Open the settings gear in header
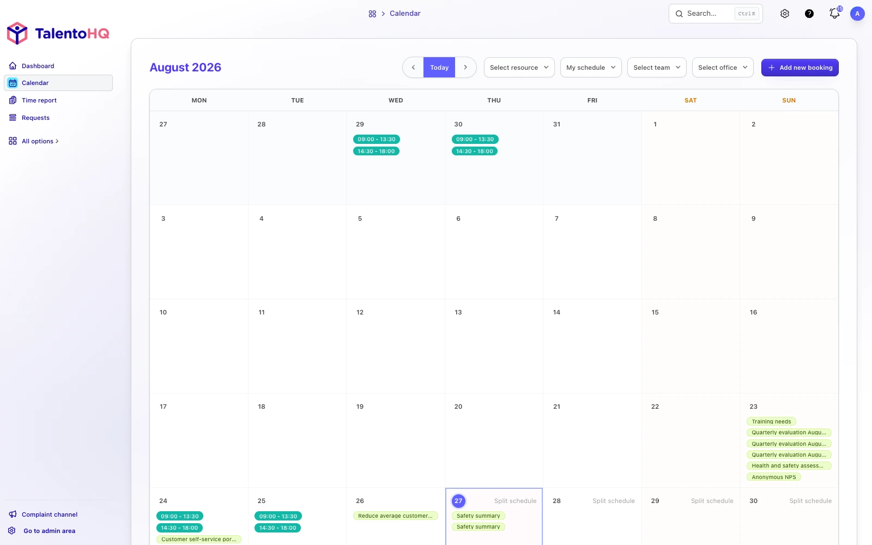The image size is (872, 545). pyautogui.click(x=785, y=14)
